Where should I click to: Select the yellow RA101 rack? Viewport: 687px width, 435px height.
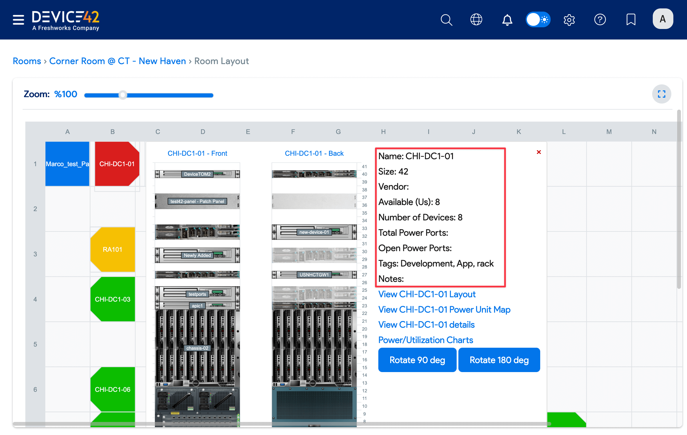tap(113, 249)
